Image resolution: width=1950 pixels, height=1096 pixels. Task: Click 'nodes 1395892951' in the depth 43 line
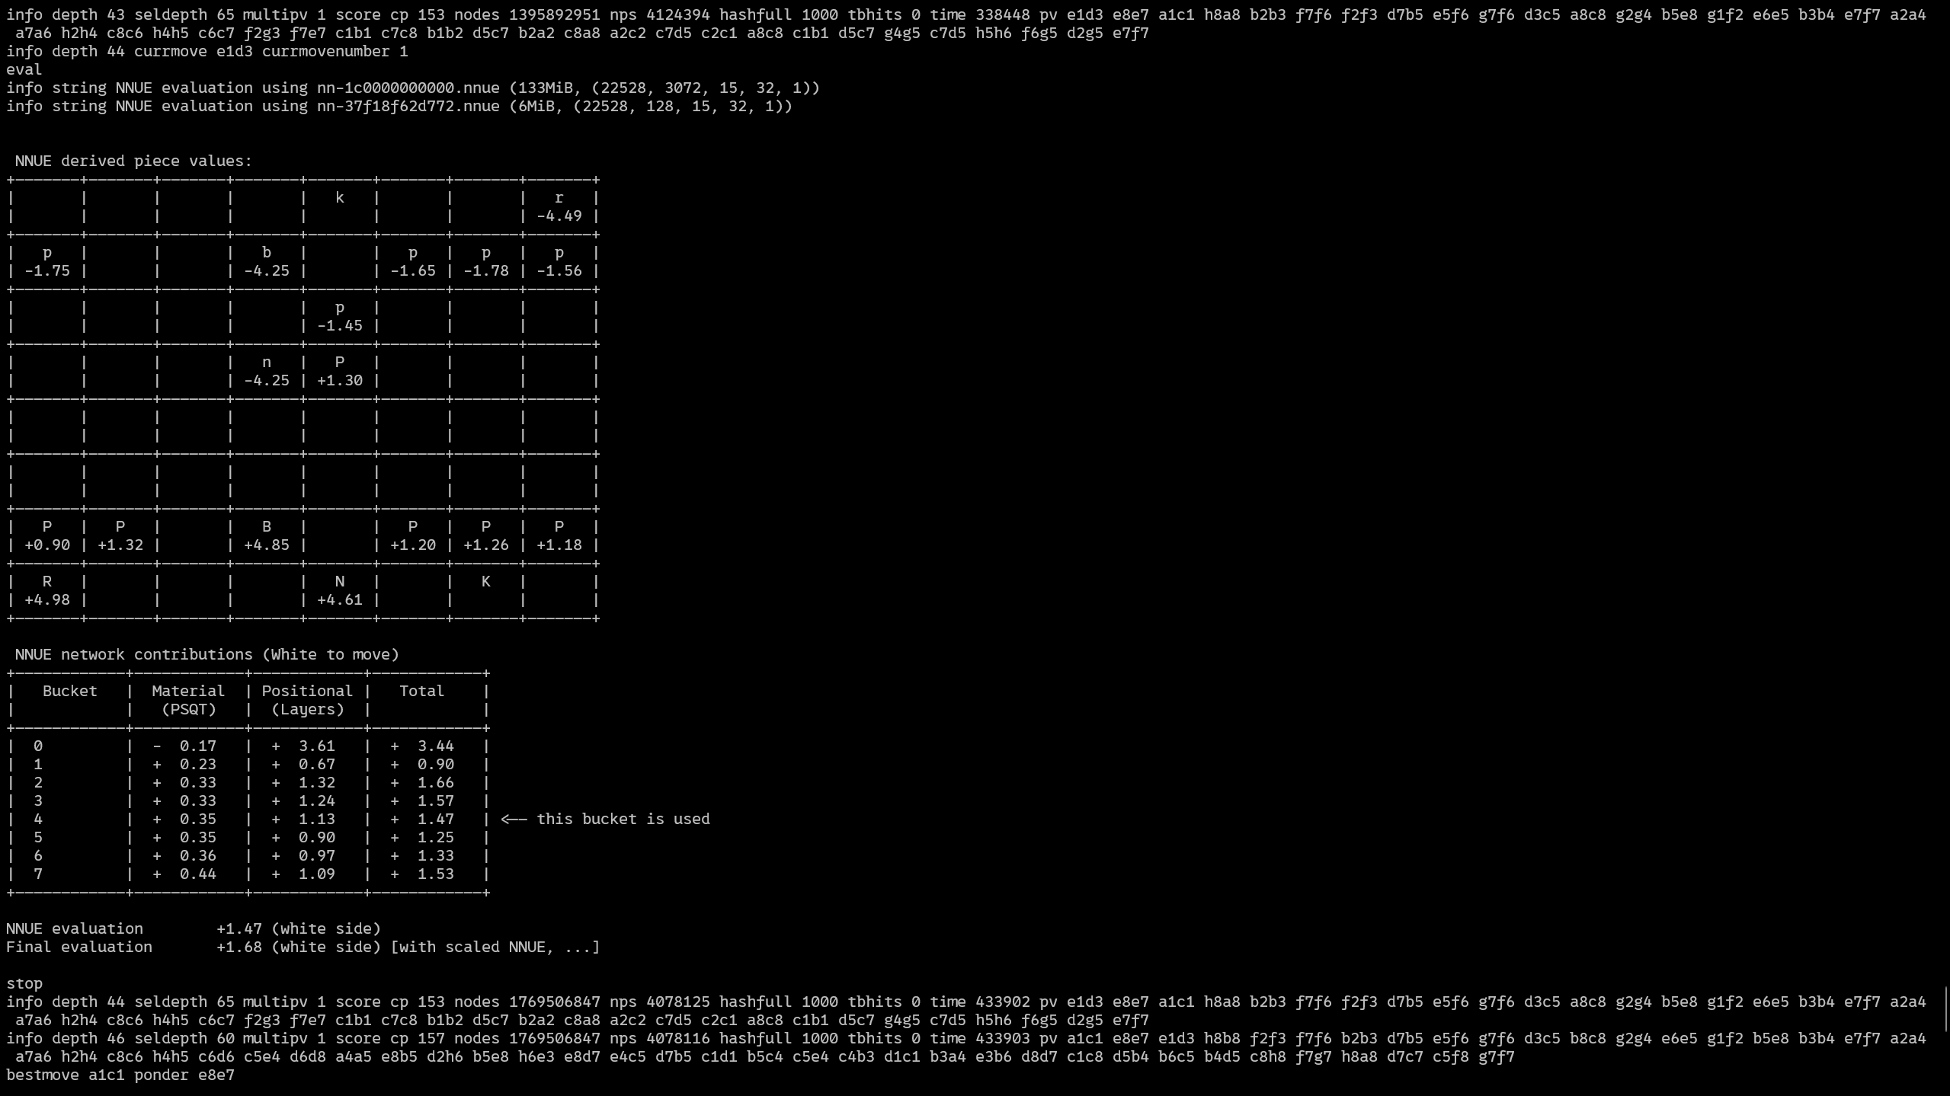coord(527,14)
